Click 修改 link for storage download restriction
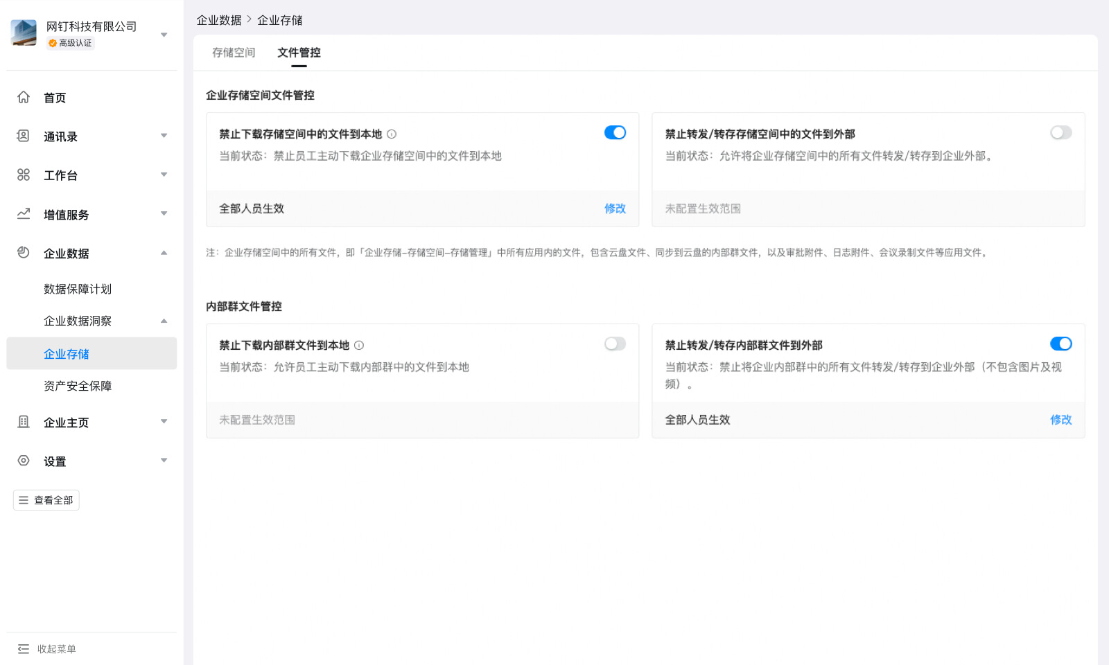The height and width of the screenshot is (665, 1109). point(615,209)
